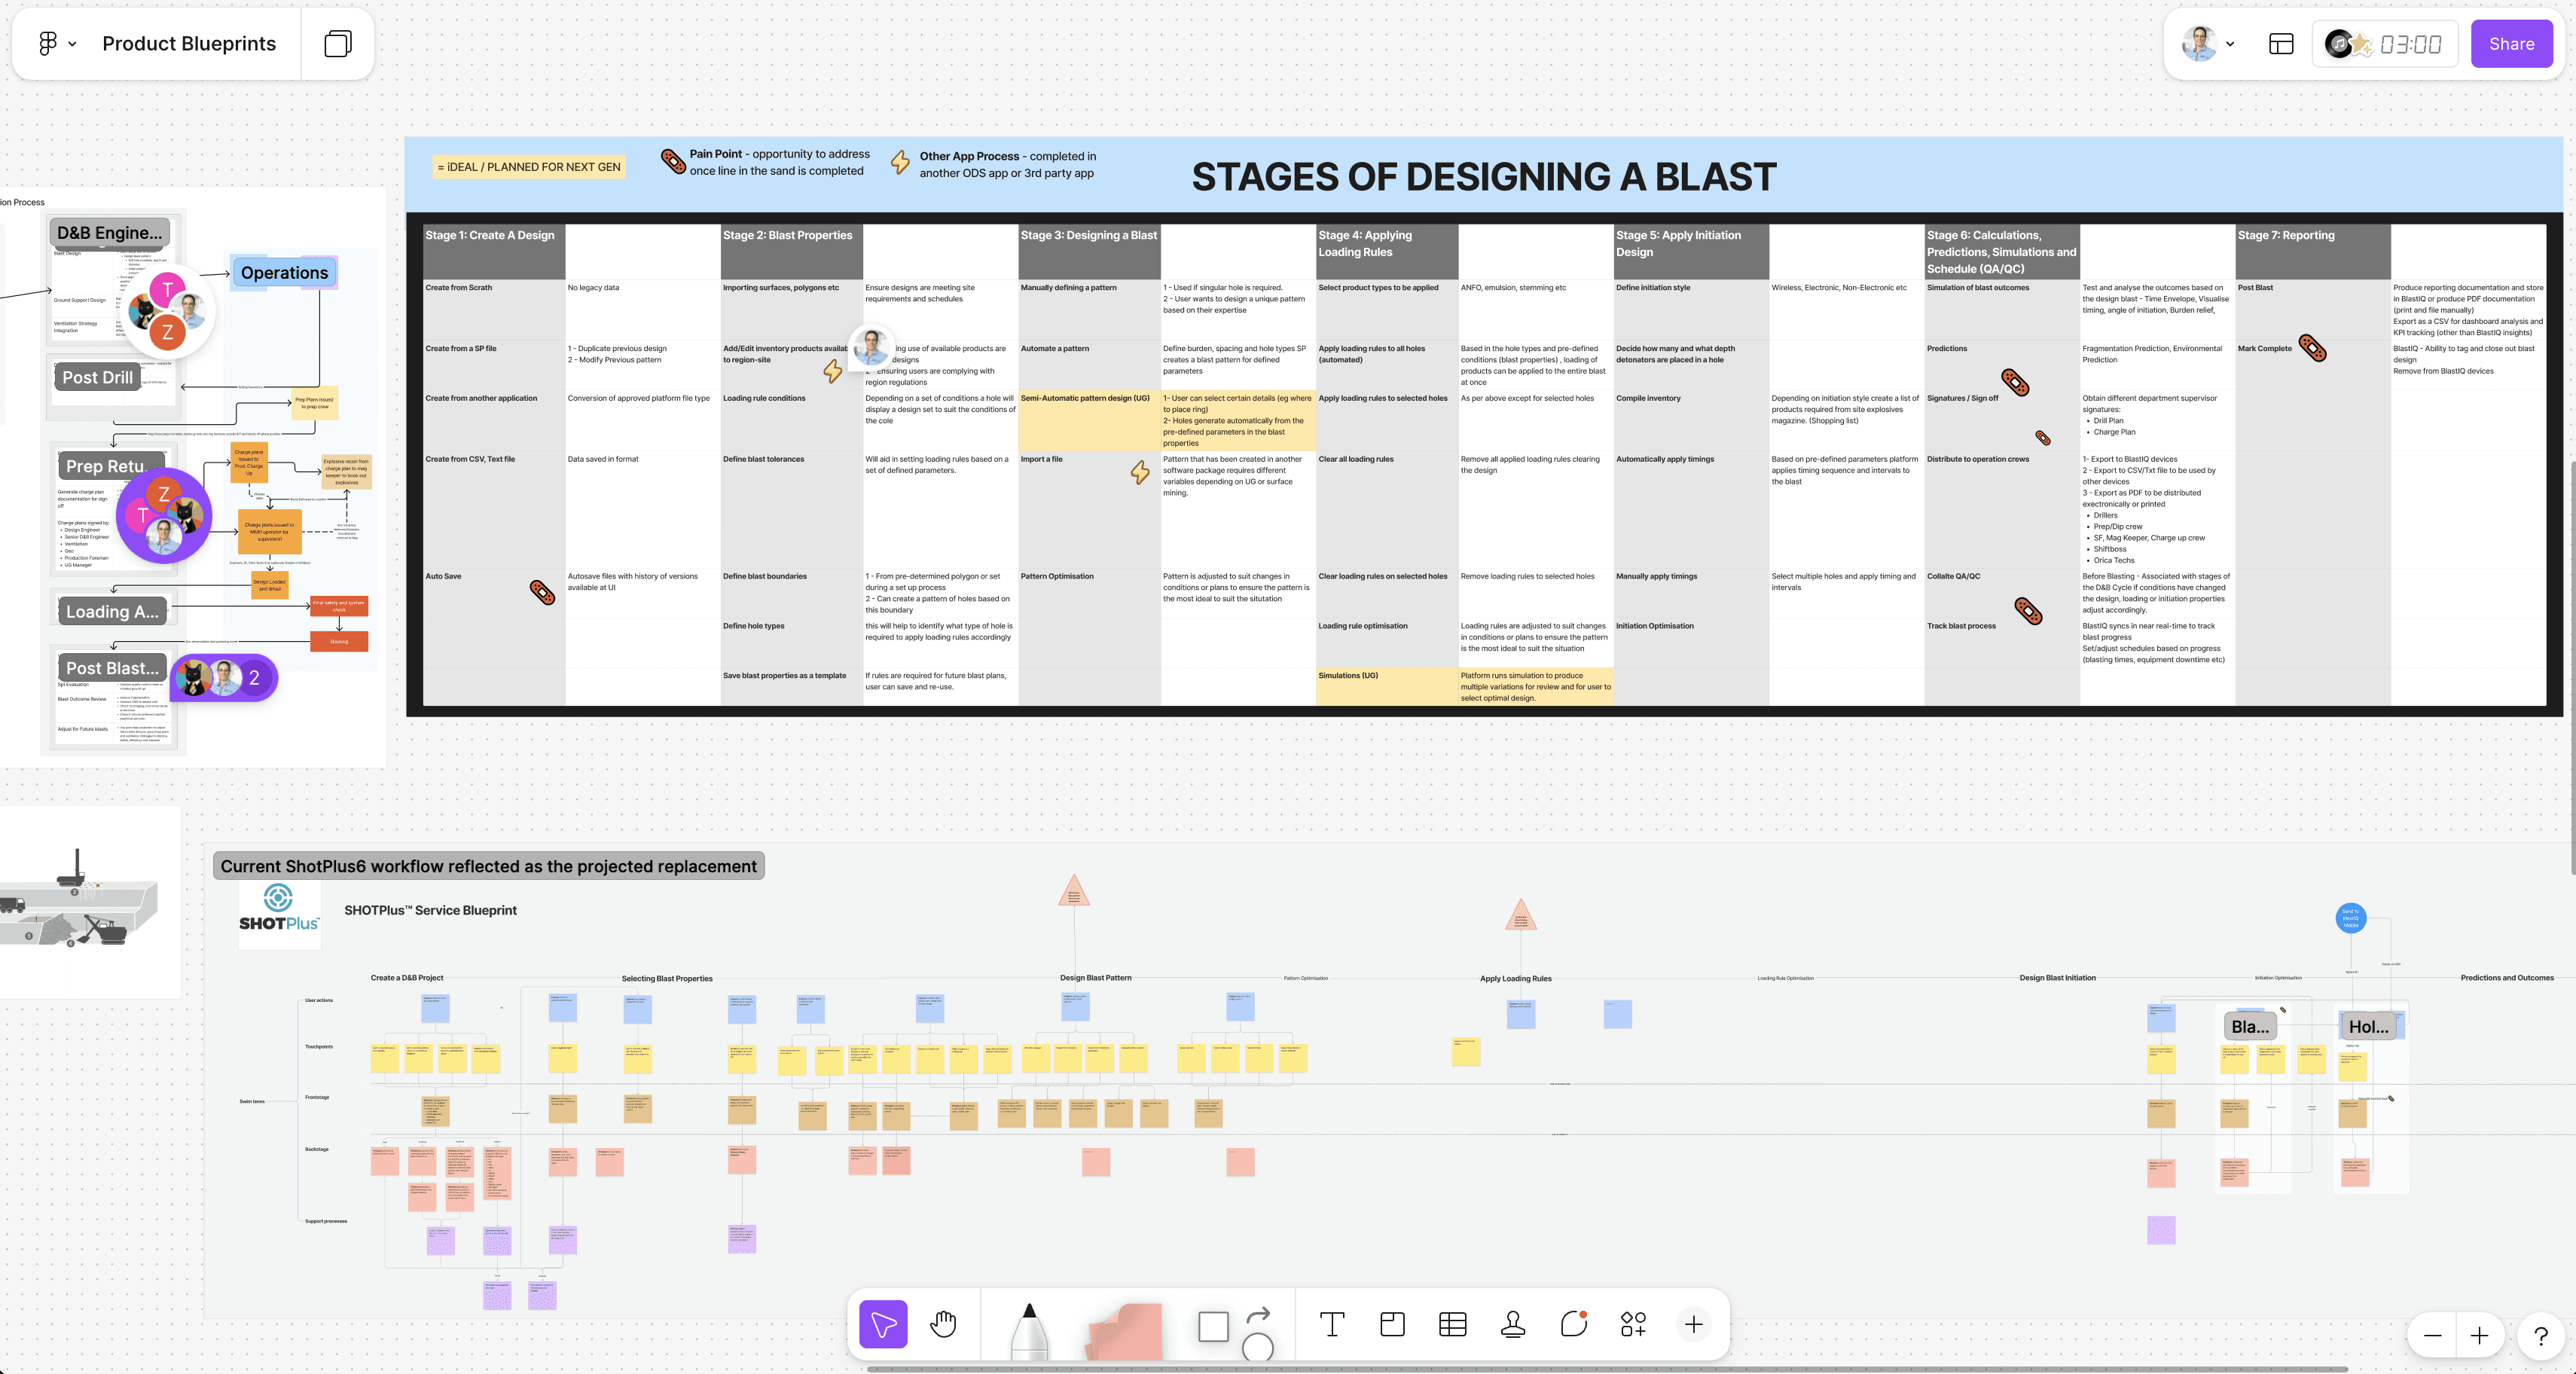This screenshot has height=1374, width=2576.
Task: Choose the Section tool
Action: click(x=1392, y=1324)
